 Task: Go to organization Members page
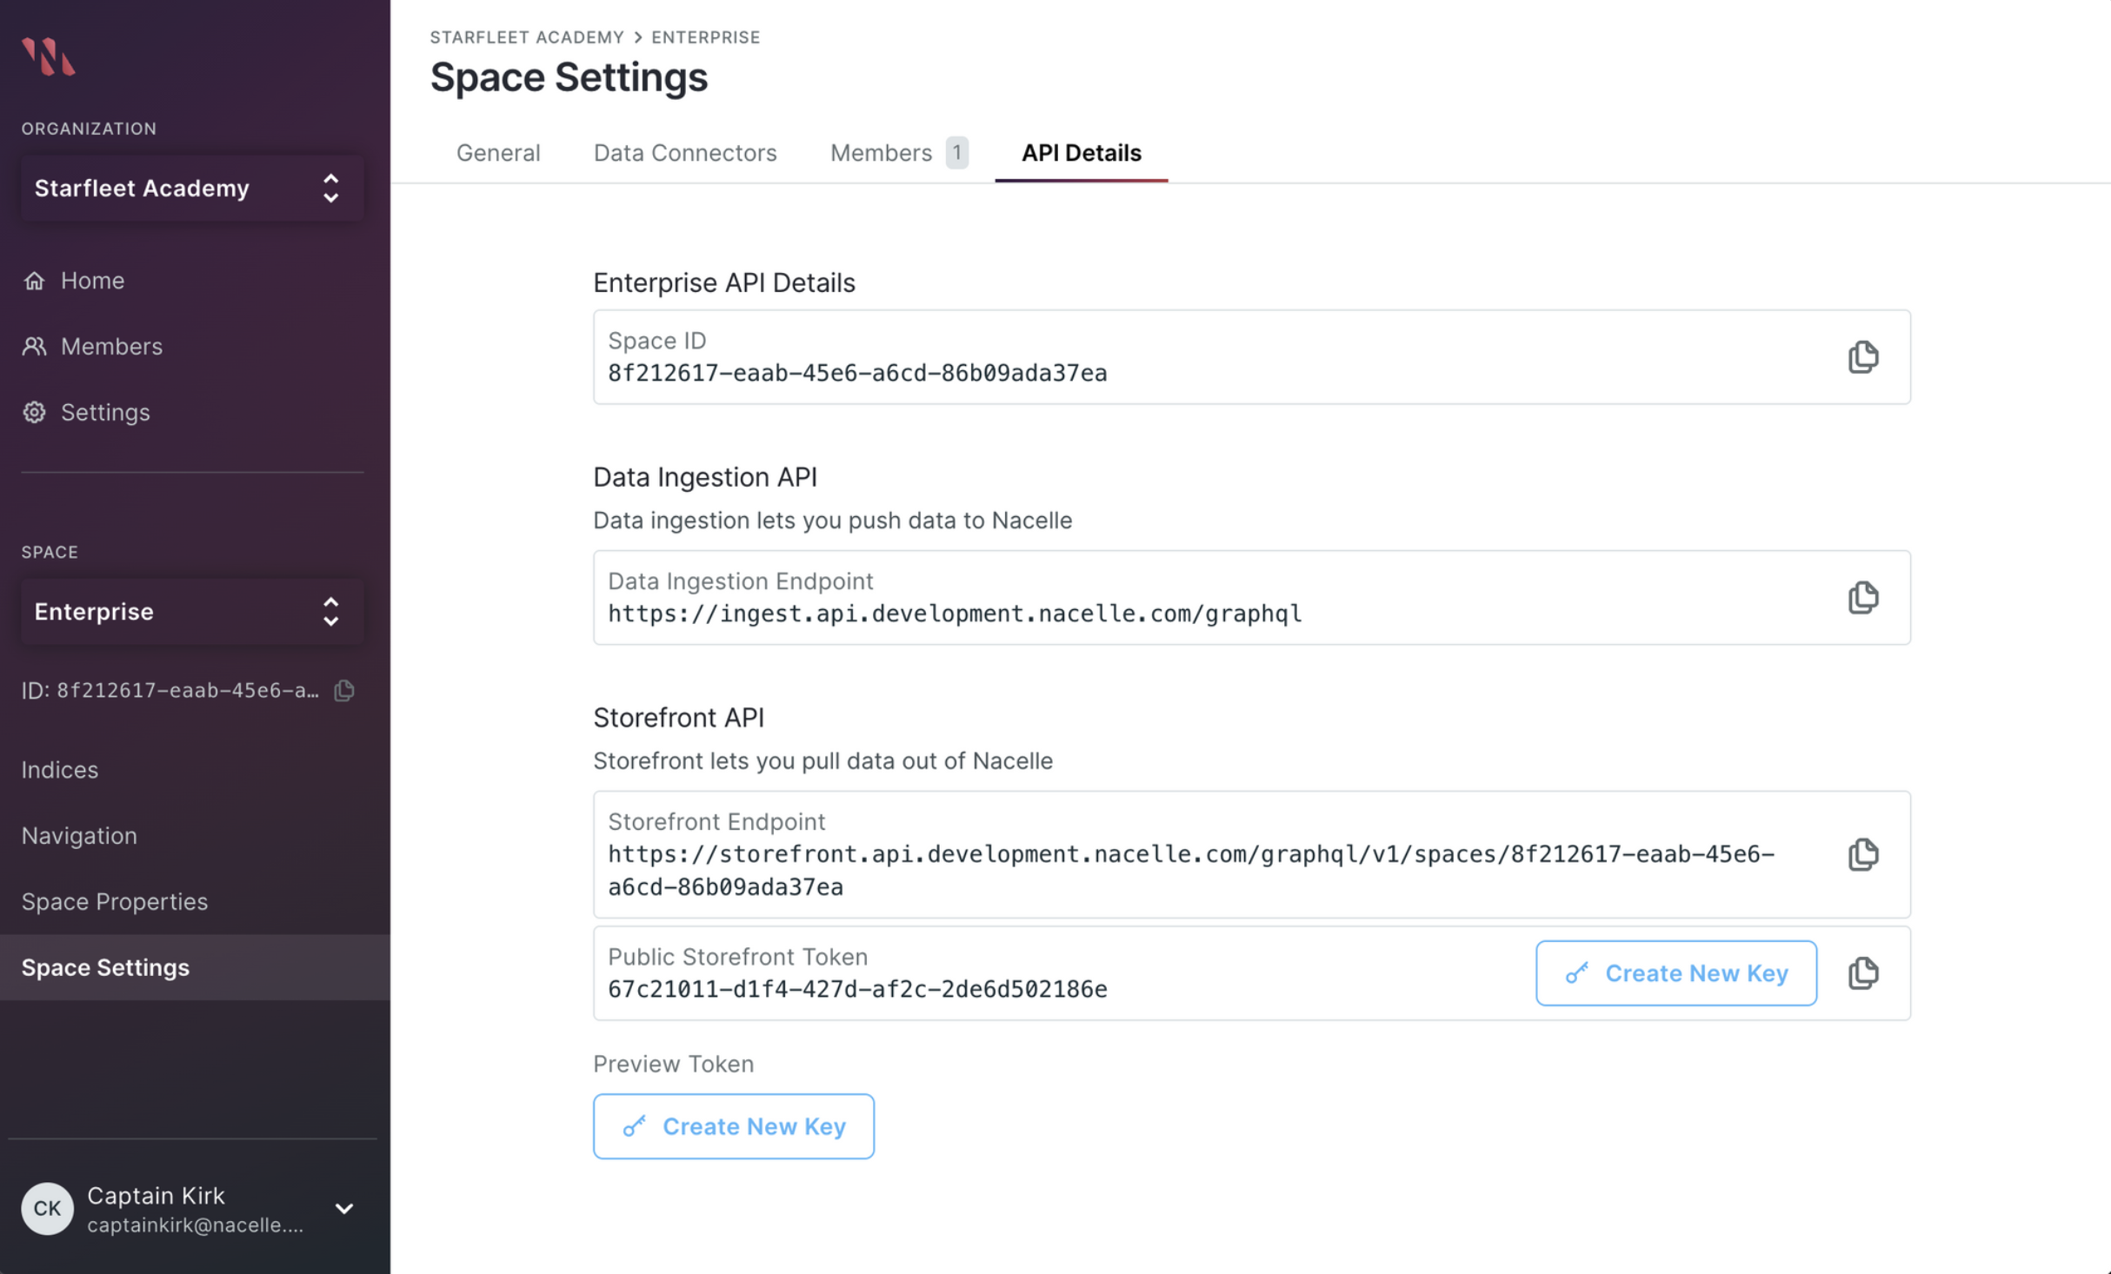click(111, 347)
